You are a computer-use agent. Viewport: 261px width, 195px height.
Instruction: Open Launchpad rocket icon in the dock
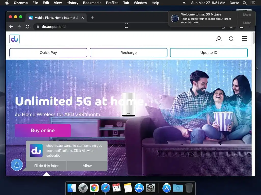[x=83, y=188]
